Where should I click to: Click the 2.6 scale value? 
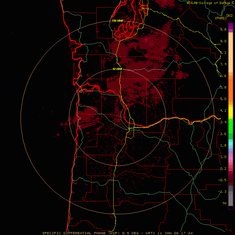click(x=223, y=134)
